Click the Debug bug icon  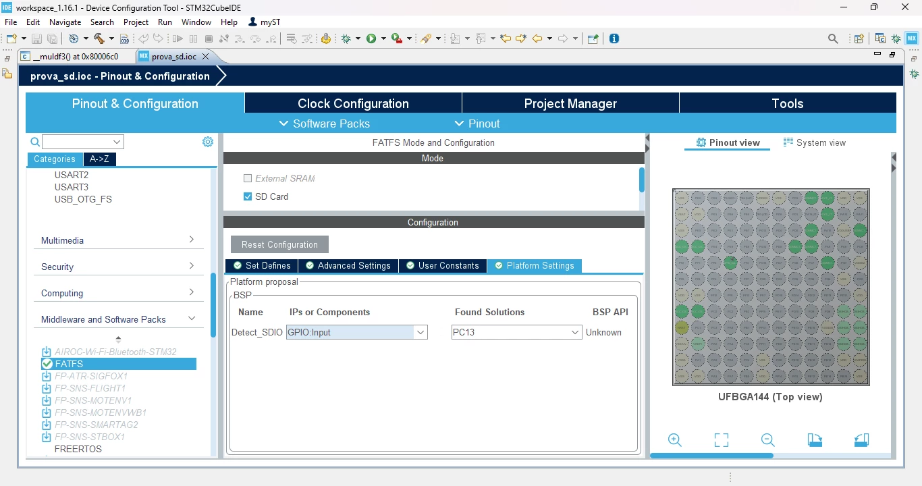point(346,38)
